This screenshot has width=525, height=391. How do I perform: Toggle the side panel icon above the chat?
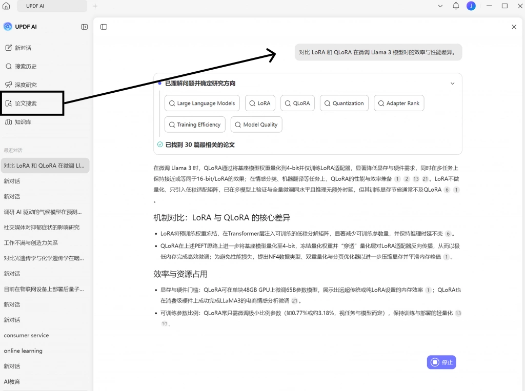[104, 27]
